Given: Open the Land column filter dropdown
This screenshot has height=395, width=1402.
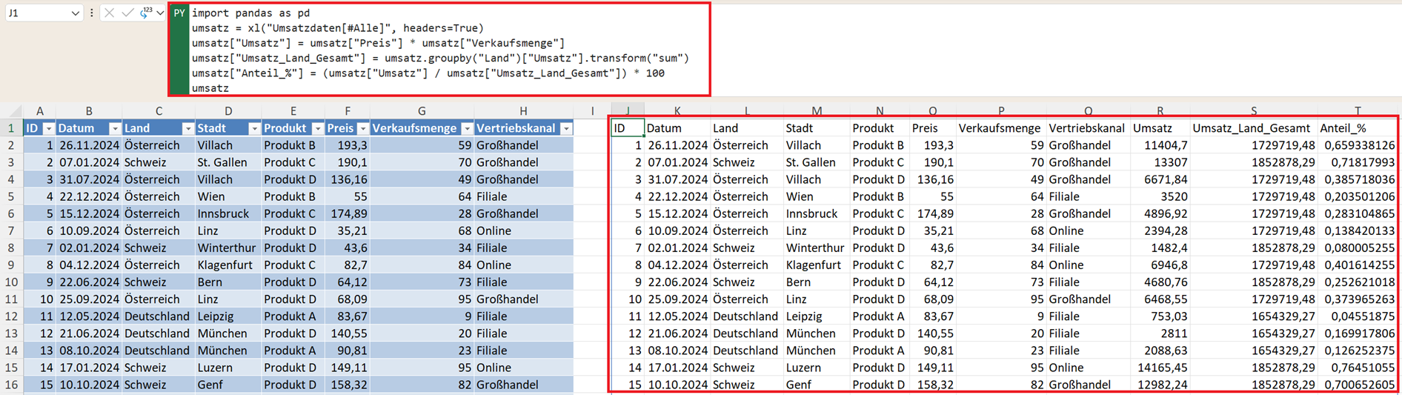Looking at the screenshot, I should tap(187, 129).
